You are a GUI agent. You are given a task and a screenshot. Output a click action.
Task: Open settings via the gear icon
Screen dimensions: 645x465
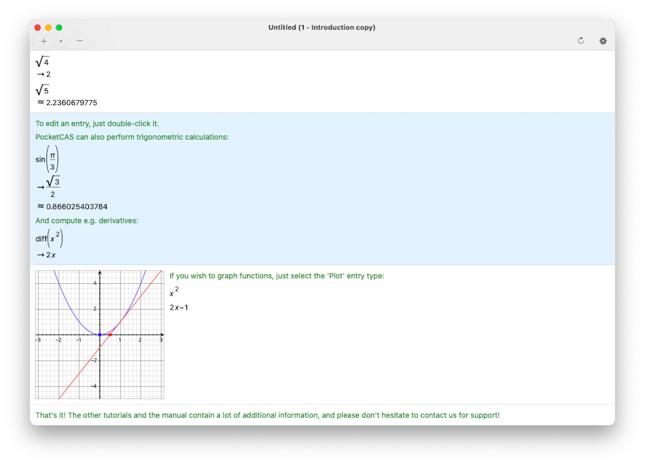point(603,40)
